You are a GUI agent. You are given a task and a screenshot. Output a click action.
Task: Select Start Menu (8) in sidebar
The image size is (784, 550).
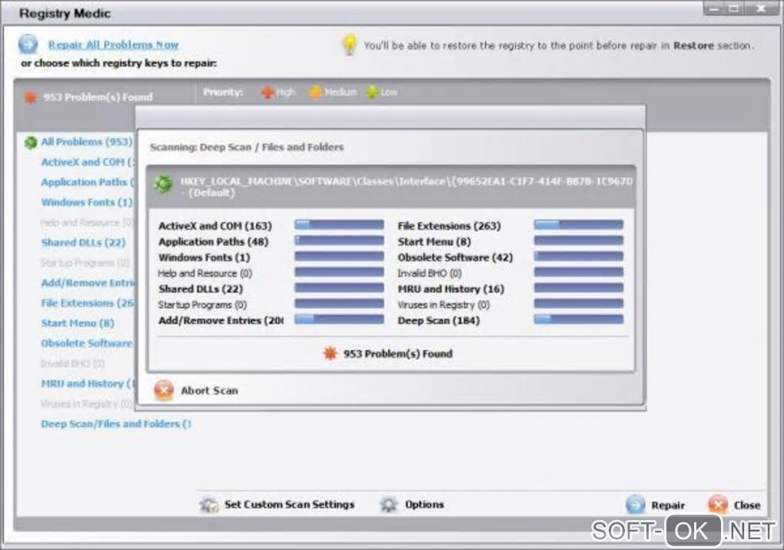coord(78,323)
